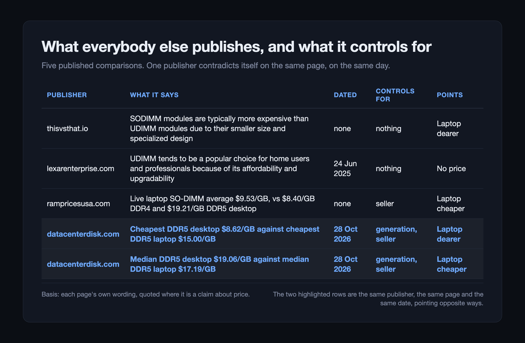Click the SODIMM modules more expensive quote
The width and height of the screenshot is (525, 343).
(x=219, y=128)
